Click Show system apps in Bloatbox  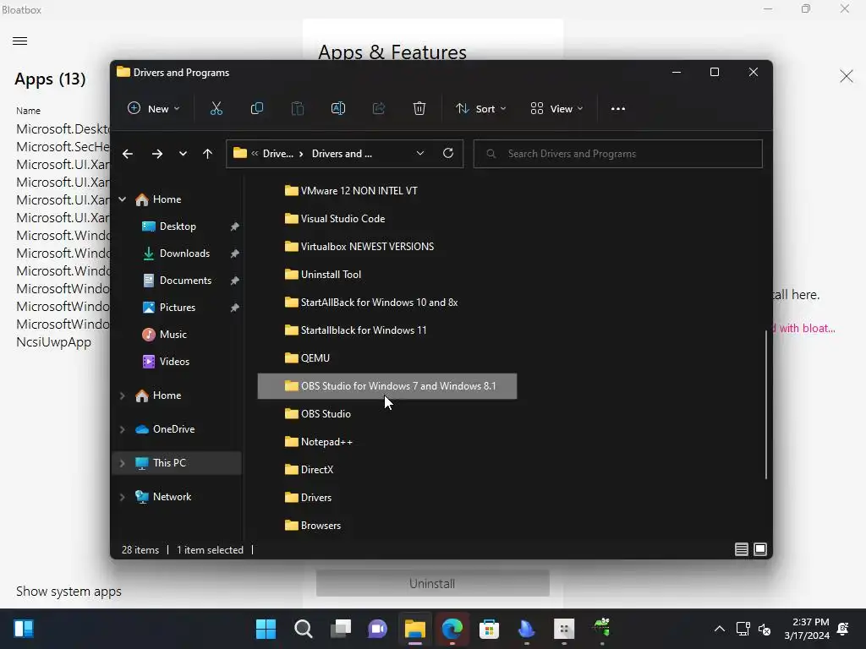[x=69, y=592]
